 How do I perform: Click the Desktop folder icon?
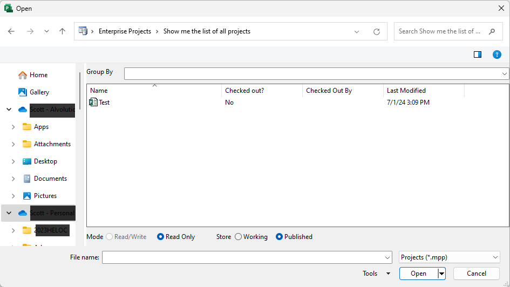26,161
